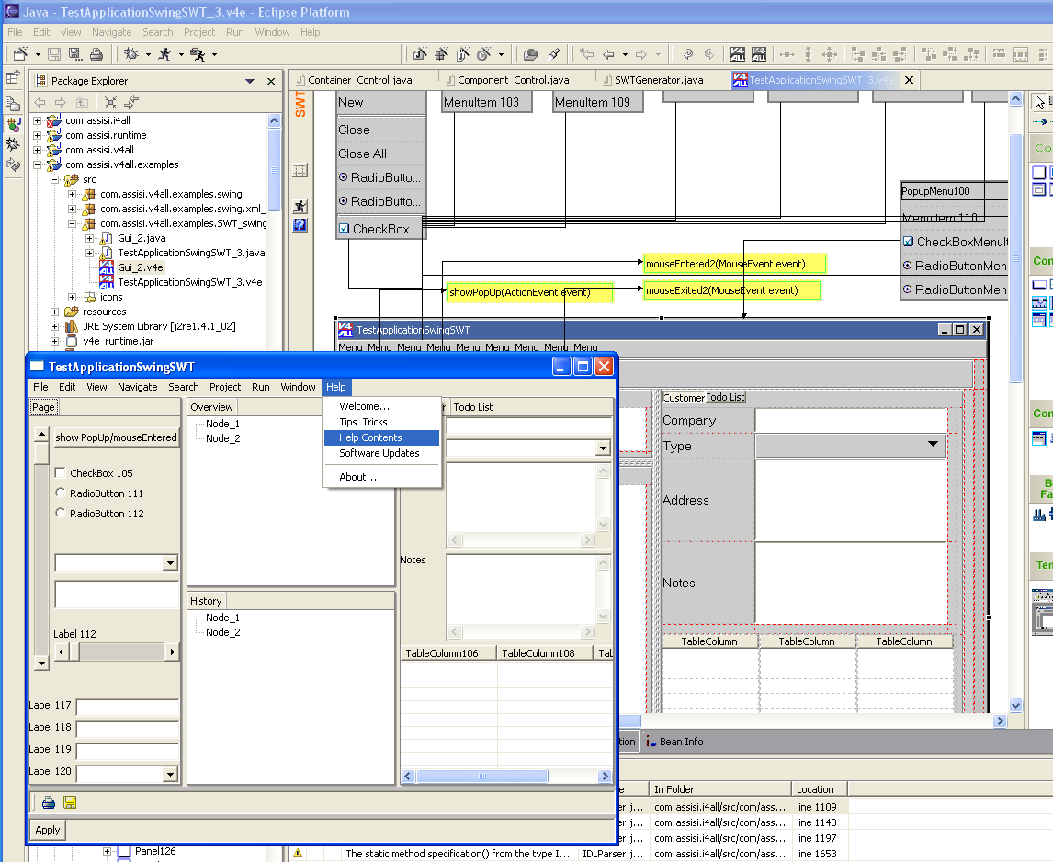Click the Run running-man toolbar icon
This screenshot has width=1053, height=862.
tap(164, 54)
